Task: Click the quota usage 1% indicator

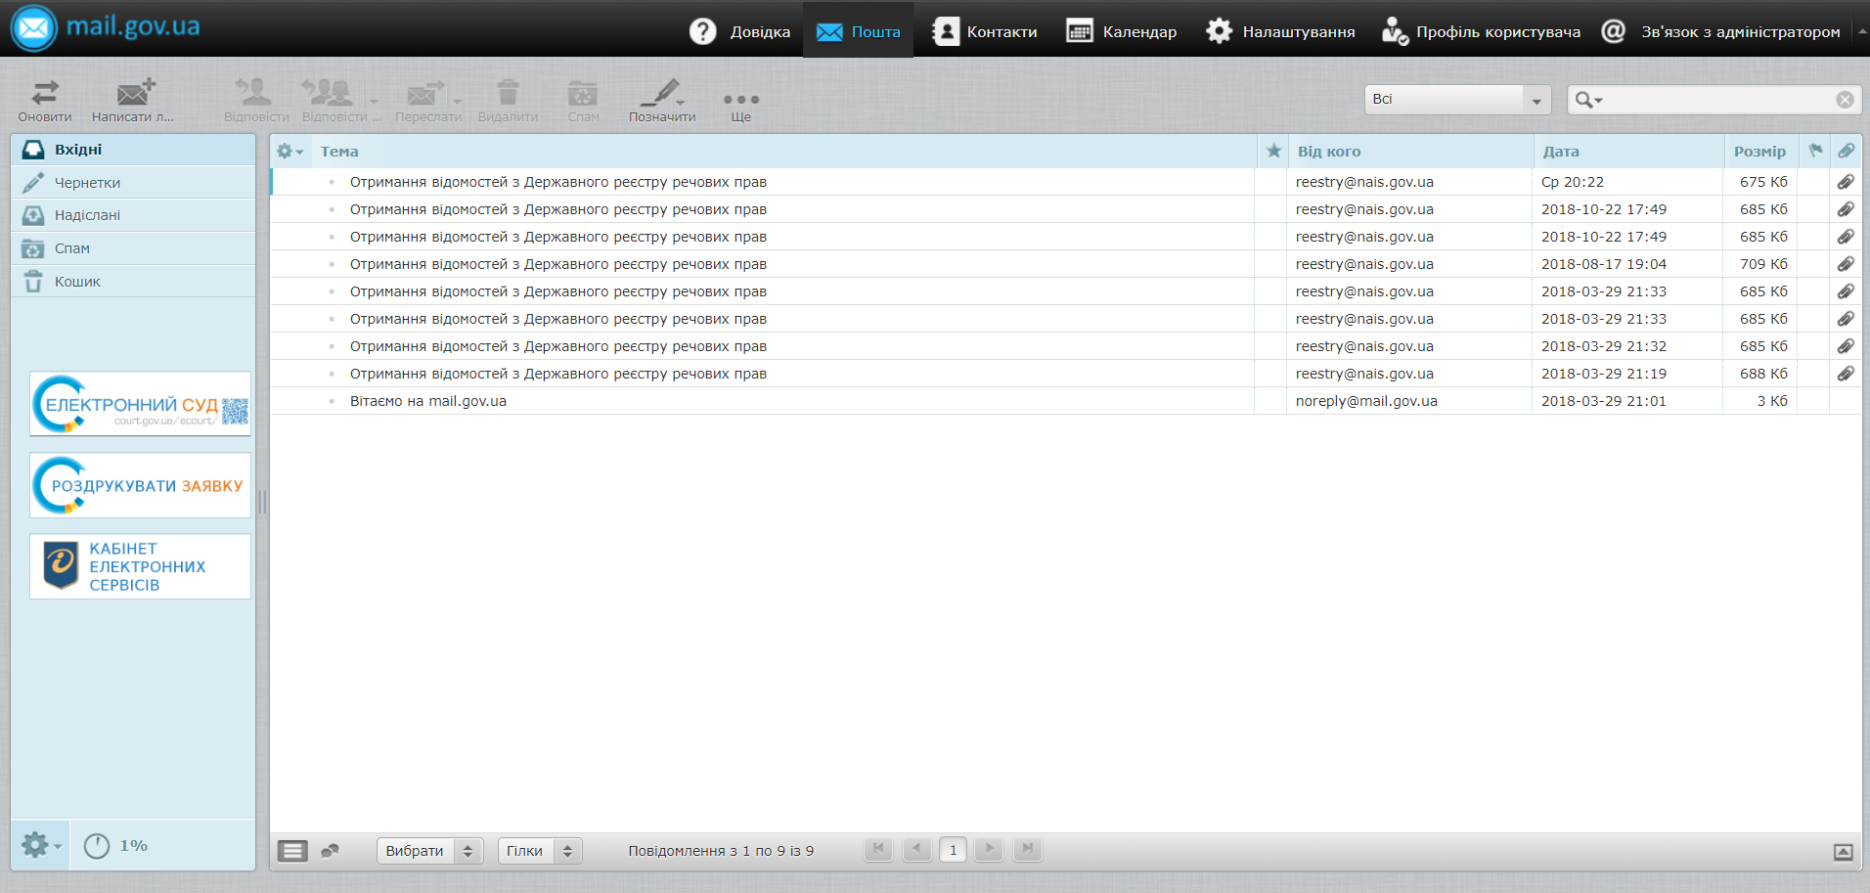Action: point(116,846)
